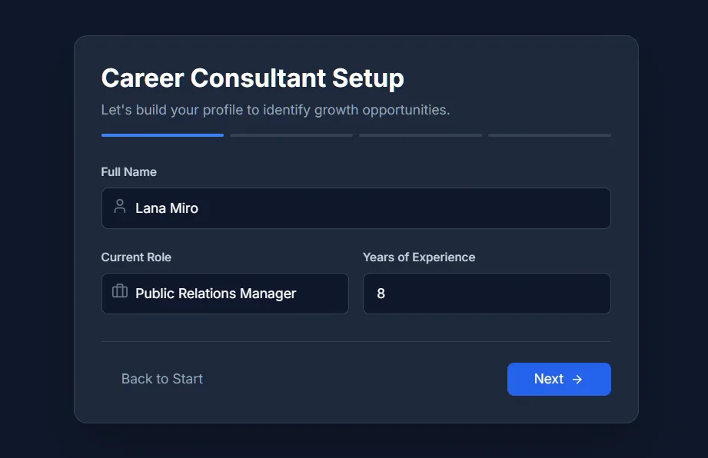Select the blue first step in the progress bar
Viewport: 708px width, 458px height.
coord(161,134)
